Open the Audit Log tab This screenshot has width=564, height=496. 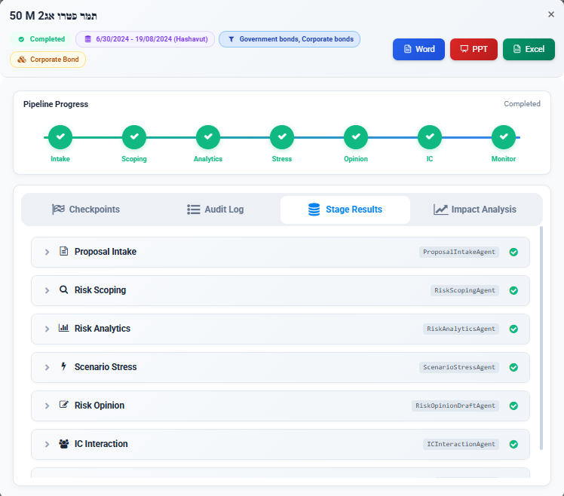coord(216,210)
